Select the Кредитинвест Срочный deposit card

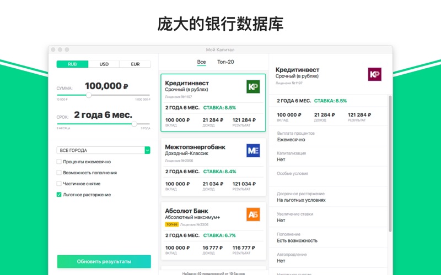(x=213, y=103)
